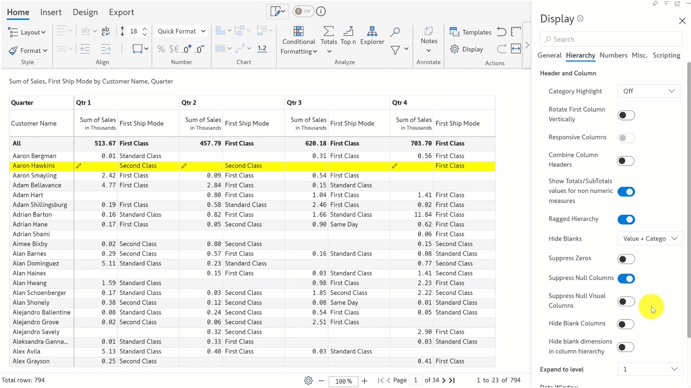Switch to the Numbers tab
The width and height of the screenshot is (691, 388).
coord(613,55)
